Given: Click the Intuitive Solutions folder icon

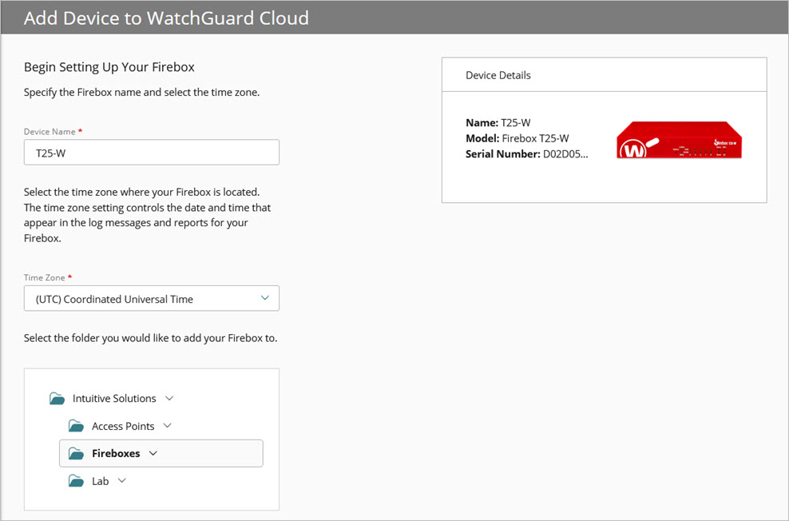Looking at the screenshot, I should [x=57, y=399].
